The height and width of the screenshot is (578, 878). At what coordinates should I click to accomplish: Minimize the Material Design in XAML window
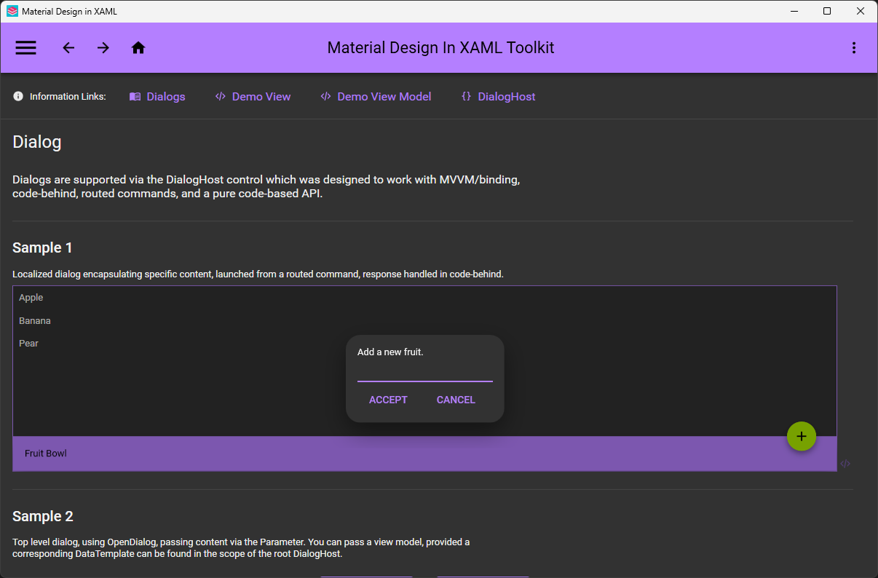794,11
